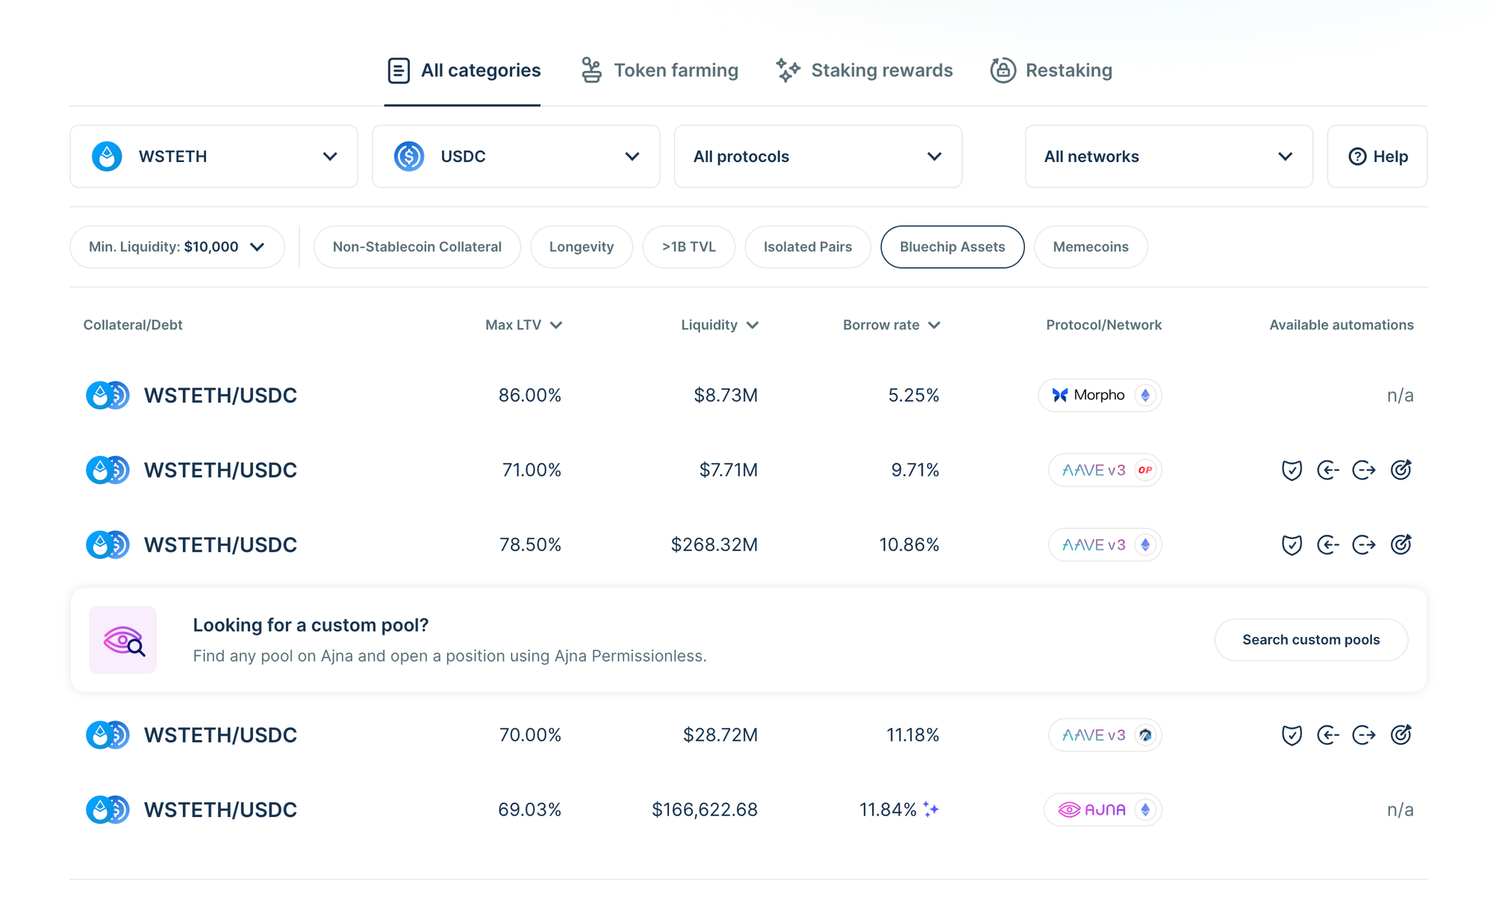
Task: Click the Help button
Action: tap(1377, 156)
